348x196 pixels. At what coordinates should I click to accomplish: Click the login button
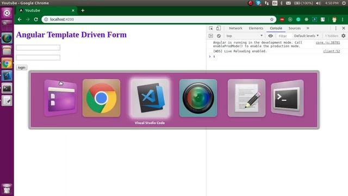(22, 68)
